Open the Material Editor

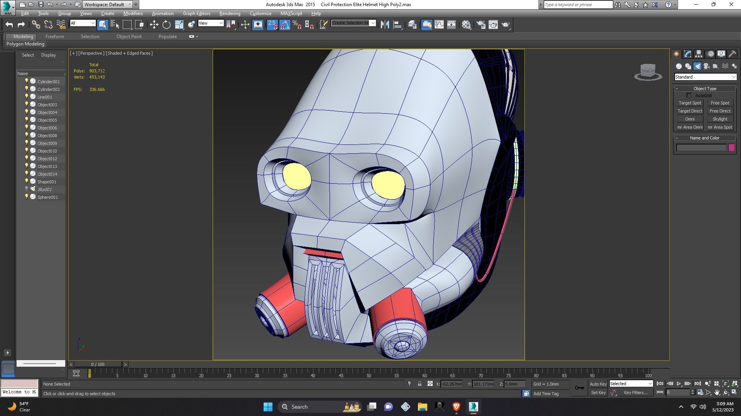[x=466, y=25]
